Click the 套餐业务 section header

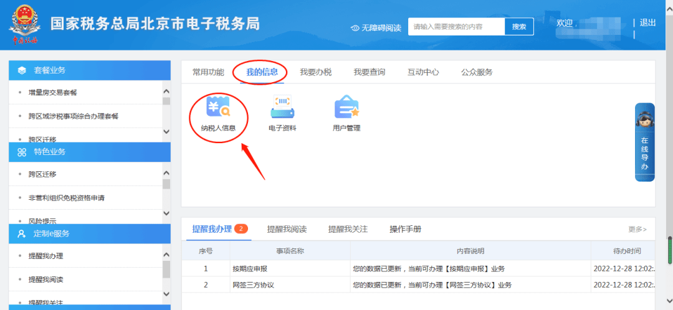click(x=90, y=70)
